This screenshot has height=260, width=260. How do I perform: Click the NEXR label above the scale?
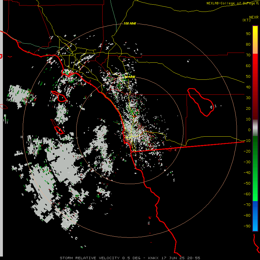click(x=254, y=17)
